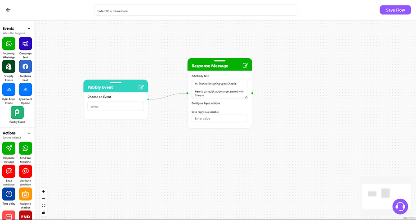Click Configure Input options

tap(206, 103)
